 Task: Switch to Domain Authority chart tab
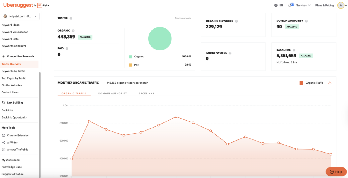113,93
